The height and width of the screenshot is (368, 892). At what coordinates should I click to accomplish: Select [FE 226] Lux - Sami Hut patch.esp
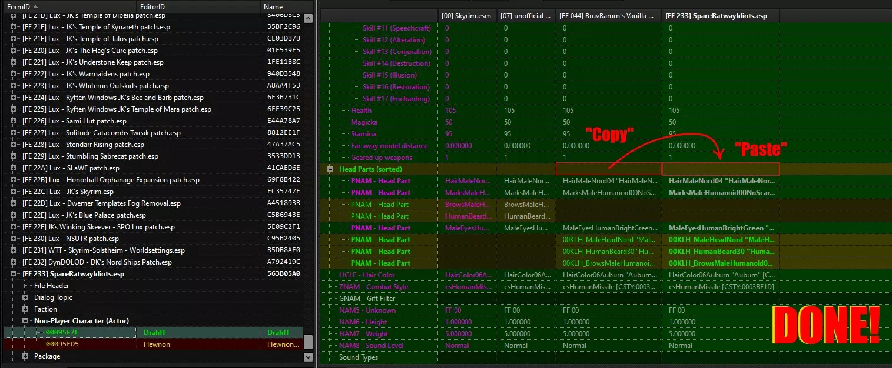74,121
